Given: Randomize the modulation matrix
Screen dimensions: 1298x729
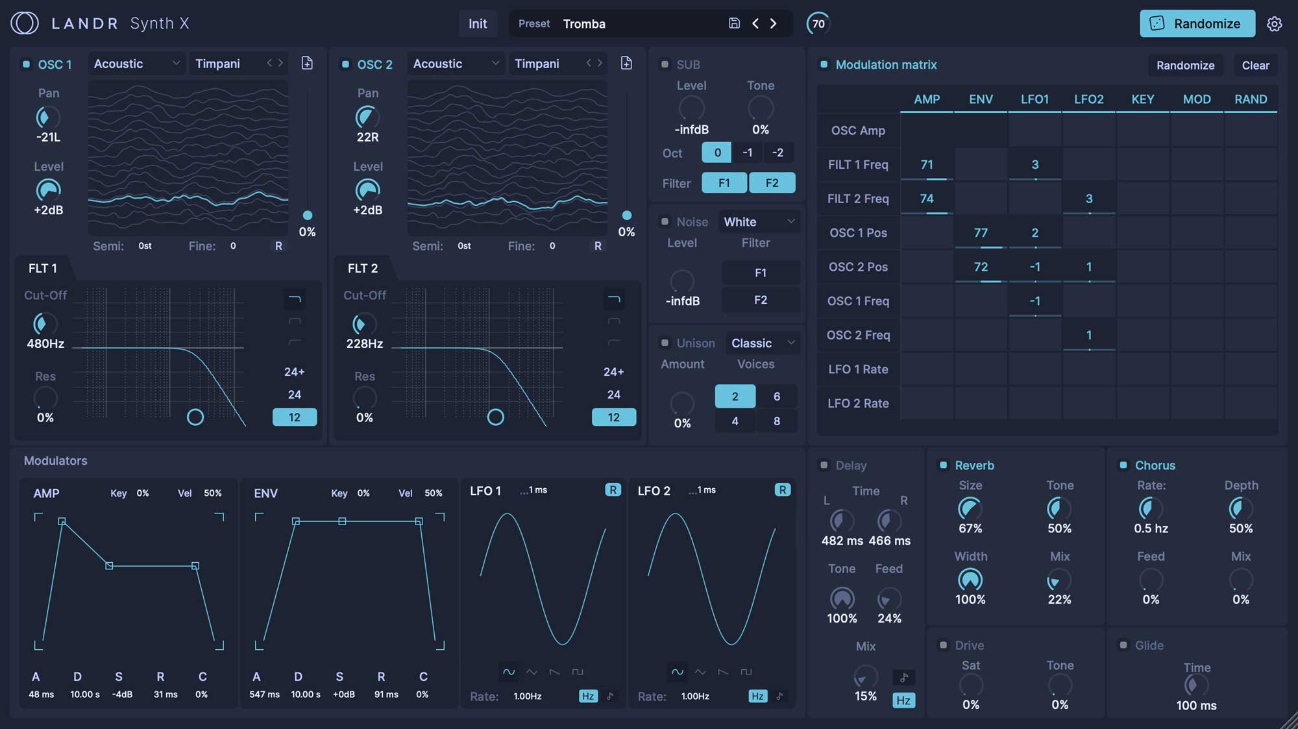Looking at the screenshot, I should [x=1185, y=65].
